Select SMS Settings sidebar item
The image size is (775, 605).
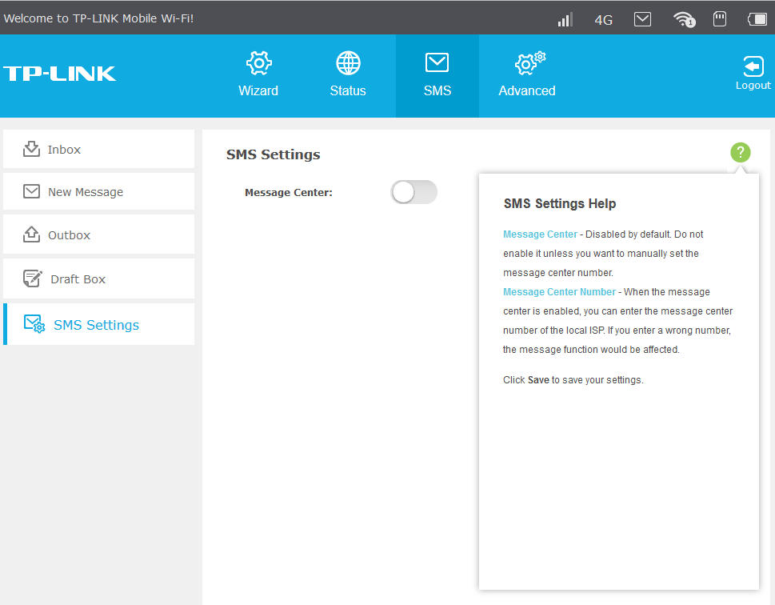99,325
